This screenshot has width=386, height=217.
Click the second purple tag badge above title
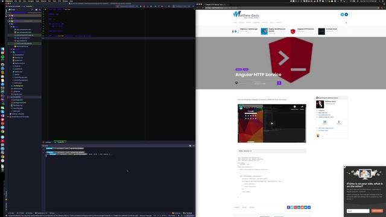point(245,69)
